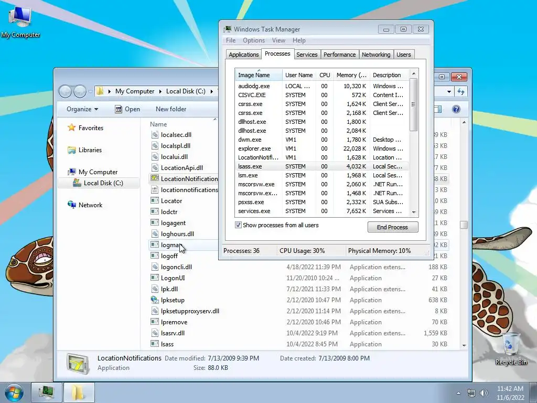This screenshot has height=403, width=537.
Task: Open Explorer help question-mark icon
Action: click(x=456, y=109)
